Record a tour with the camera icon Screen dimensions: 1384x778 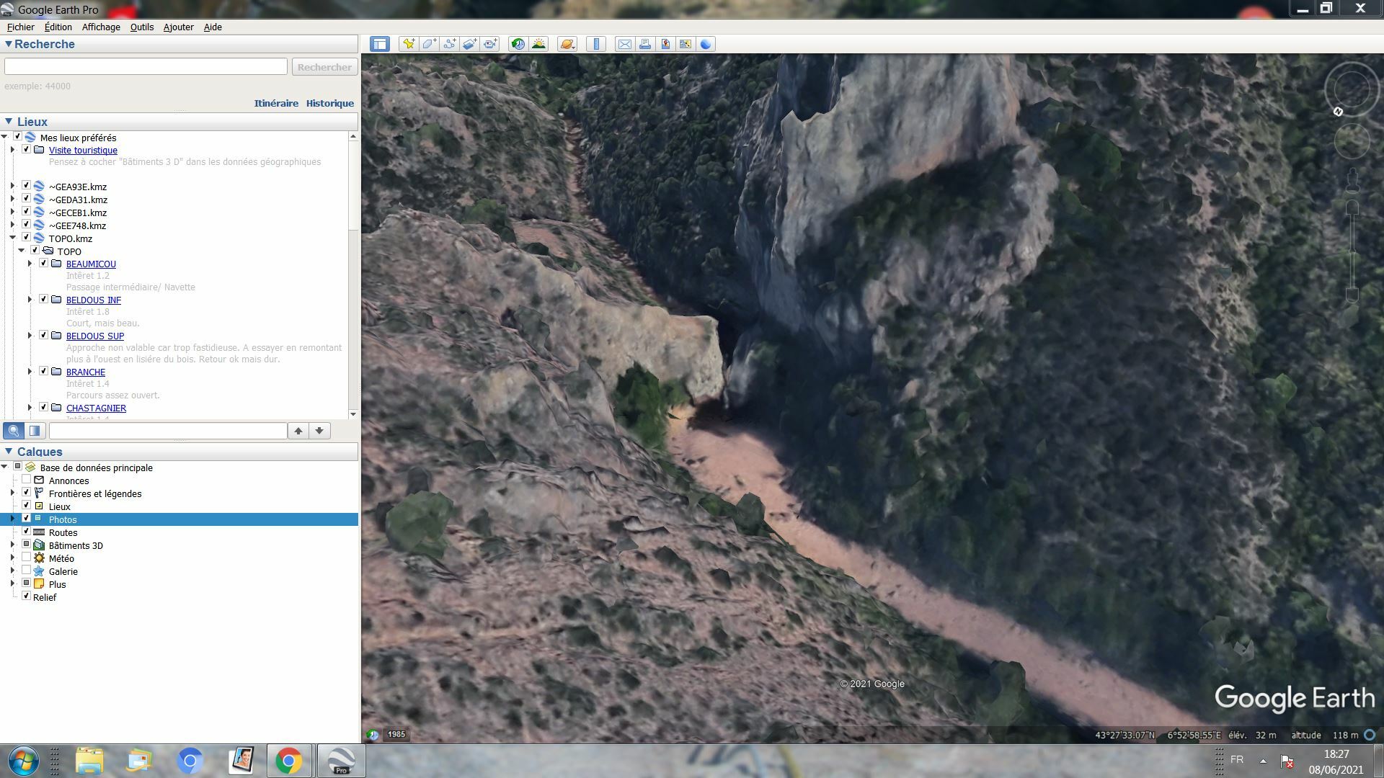pos(490,44)
